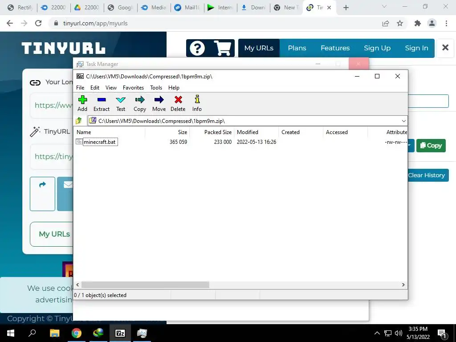This screenshot has width=456, height=342.
Task: Open the volume control in system tray
Action: (399, 333)
